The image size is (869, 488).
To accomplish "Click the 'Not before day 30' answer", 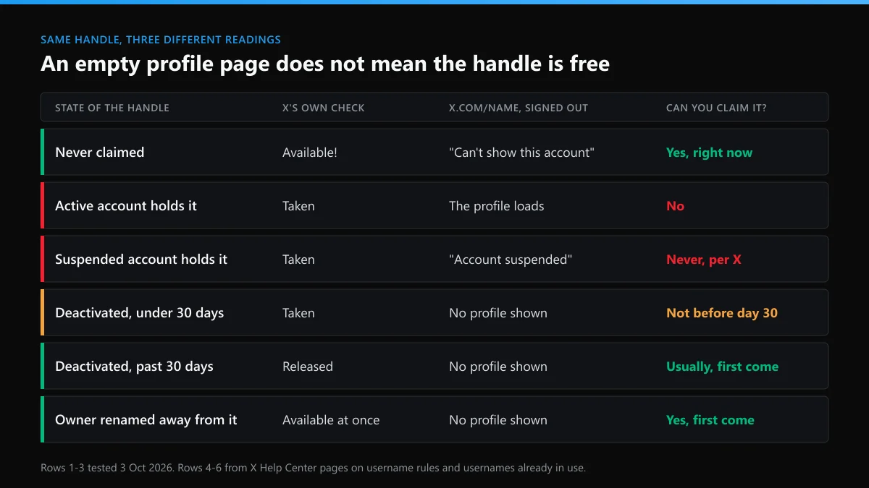I will 722,313.
